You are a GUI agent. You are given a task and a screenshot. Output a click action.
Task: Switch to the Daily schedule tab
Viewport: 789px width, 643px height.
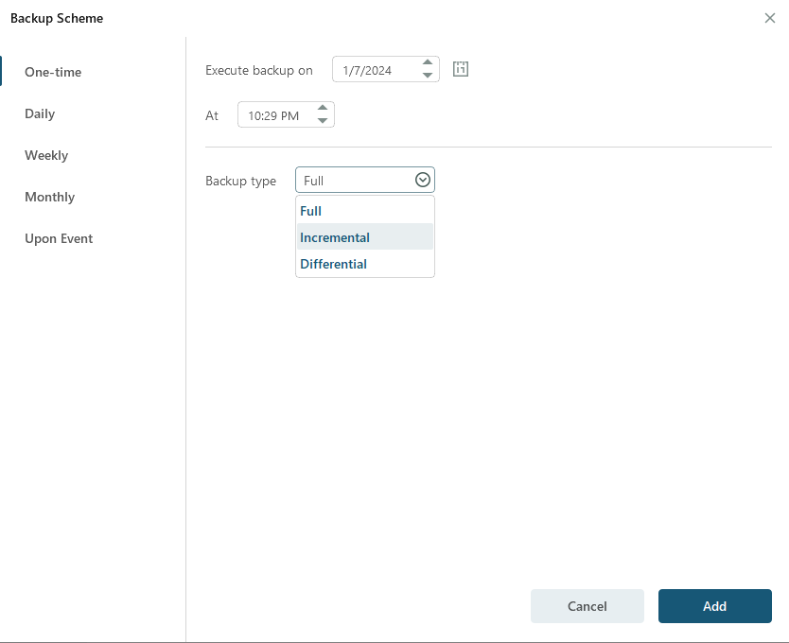(x=40, y=113)
